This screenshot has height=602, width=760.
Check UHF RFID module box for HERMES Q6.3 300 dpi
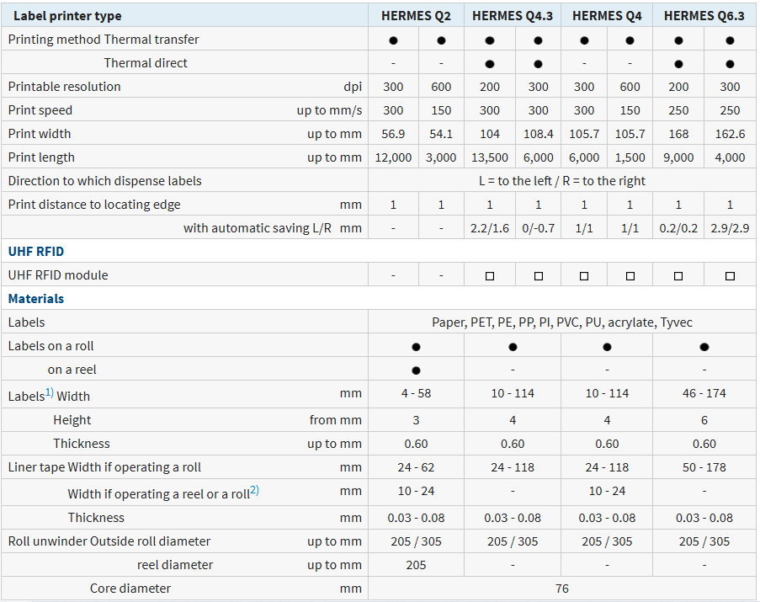(x=730, y=276)
